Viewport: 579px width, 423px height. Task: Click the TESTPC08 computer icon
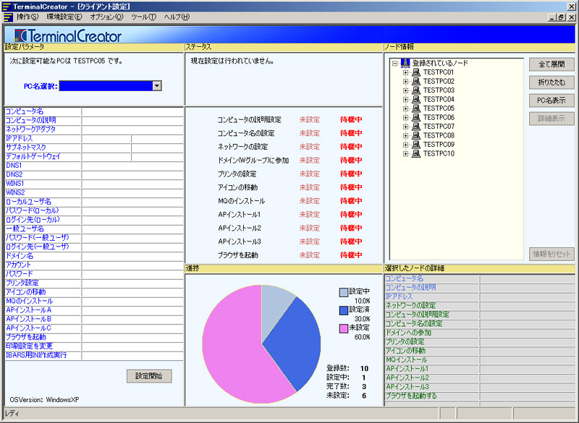click(416, 135)
